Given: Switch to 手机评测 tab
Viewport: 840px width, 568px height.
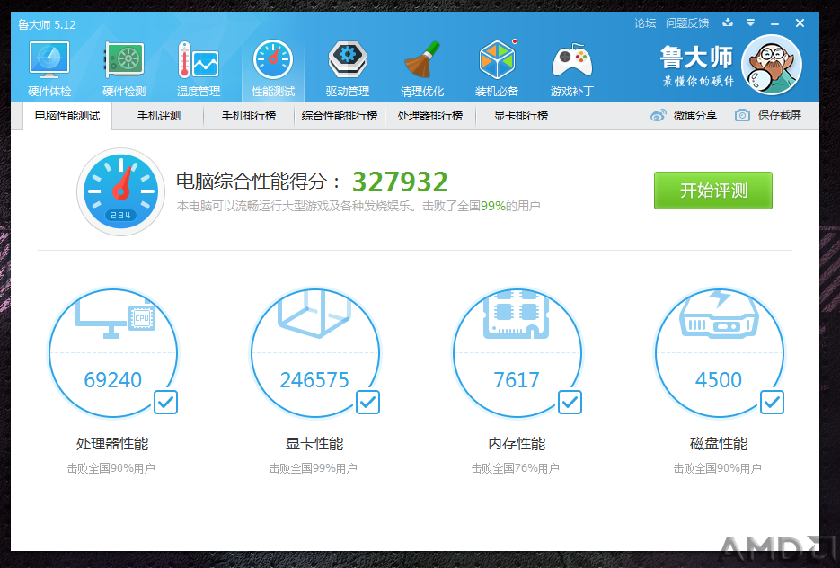Looking at the screenshot, I should pos(159,116).
